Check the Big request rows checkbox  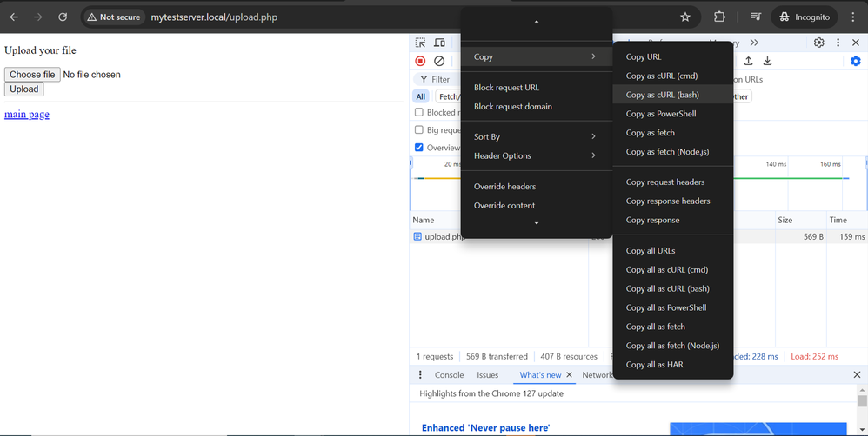point(419,130)
